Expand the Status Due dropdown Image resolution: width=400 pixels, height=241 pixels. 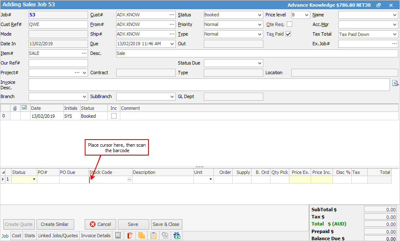tap(260, 63)
